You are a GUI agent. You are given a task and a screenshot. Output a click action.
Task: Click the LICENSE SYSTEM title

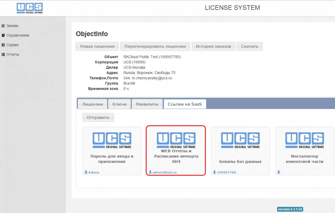click(232, 8)
